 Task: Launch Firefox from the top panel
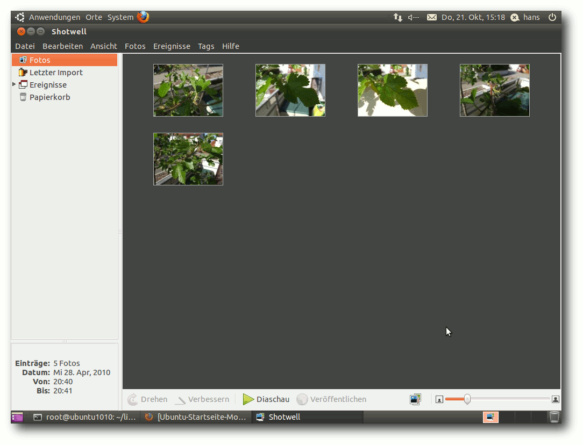143,17
